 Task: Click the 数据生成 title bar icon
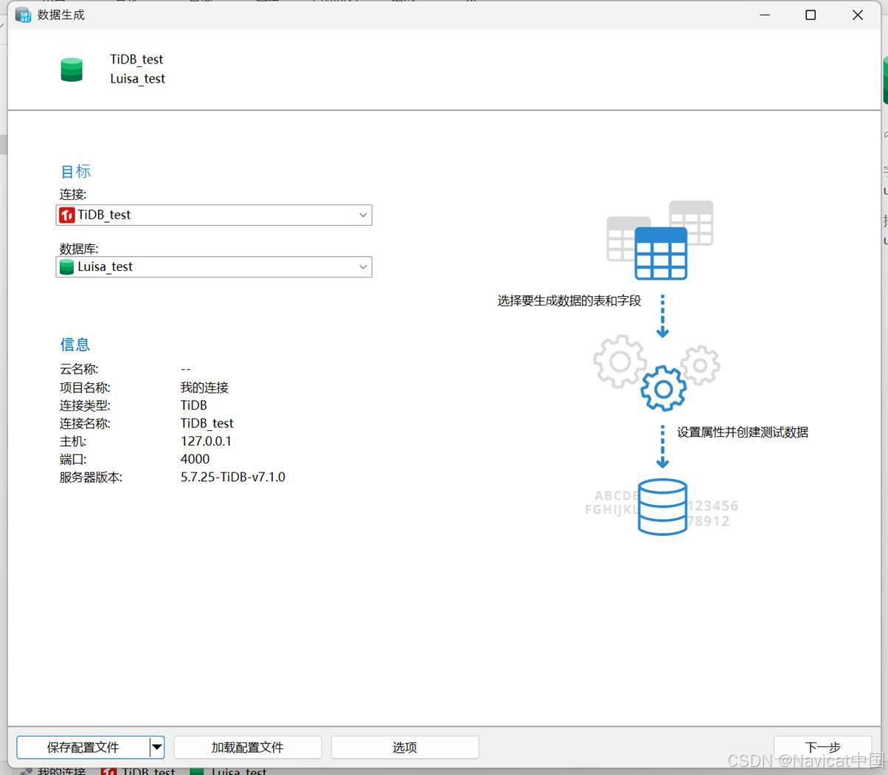(24, 15)
